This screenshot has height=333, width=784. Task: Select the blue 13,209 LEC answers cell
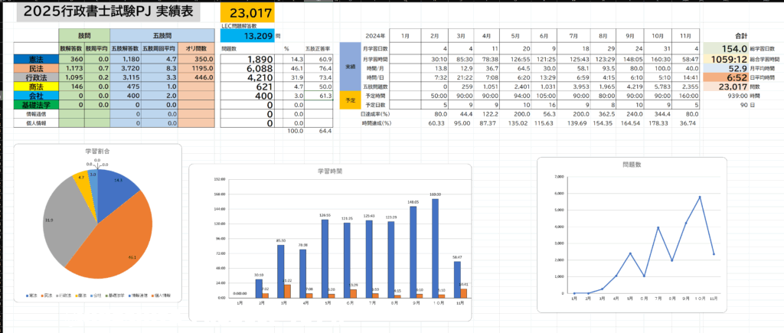click(x=247, y=35)
